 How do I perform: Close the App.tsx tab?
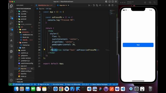click(x=68, y=5)
